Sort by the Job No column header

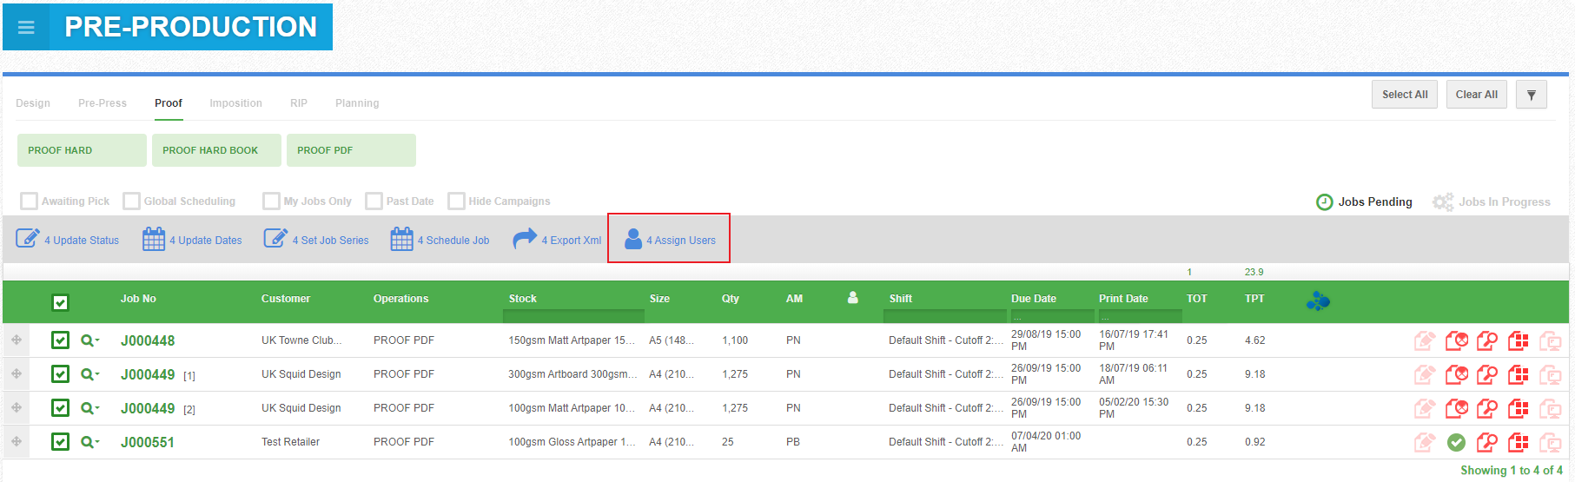(x=138, y=298)
